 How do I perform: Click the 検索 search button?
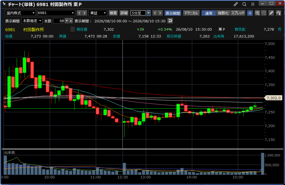pos(113,13)
